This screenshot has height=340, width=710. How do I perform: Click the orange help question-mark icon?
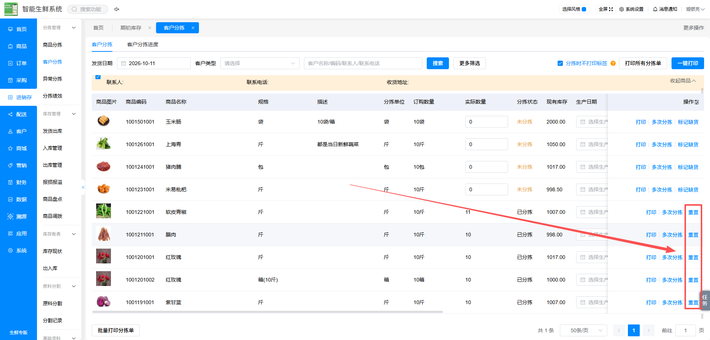pyautogui.click(x=613, y=63)
